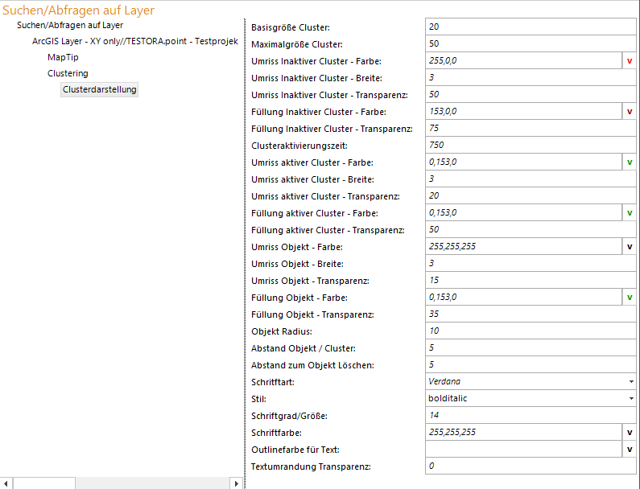Open color picker for Füllung Inaktiver Cluster Farbe
Image resolution: width=640 pixels, height=489 pixels.
[x=629, y=112]
